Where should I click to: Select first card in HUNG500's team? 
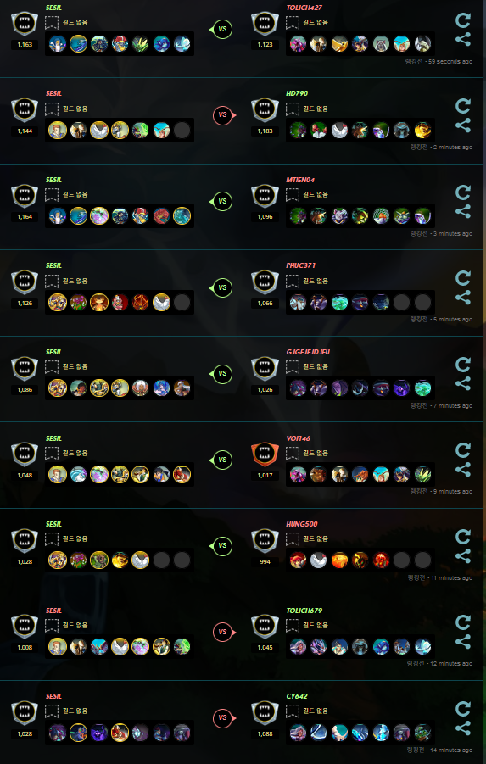point(298,560)
